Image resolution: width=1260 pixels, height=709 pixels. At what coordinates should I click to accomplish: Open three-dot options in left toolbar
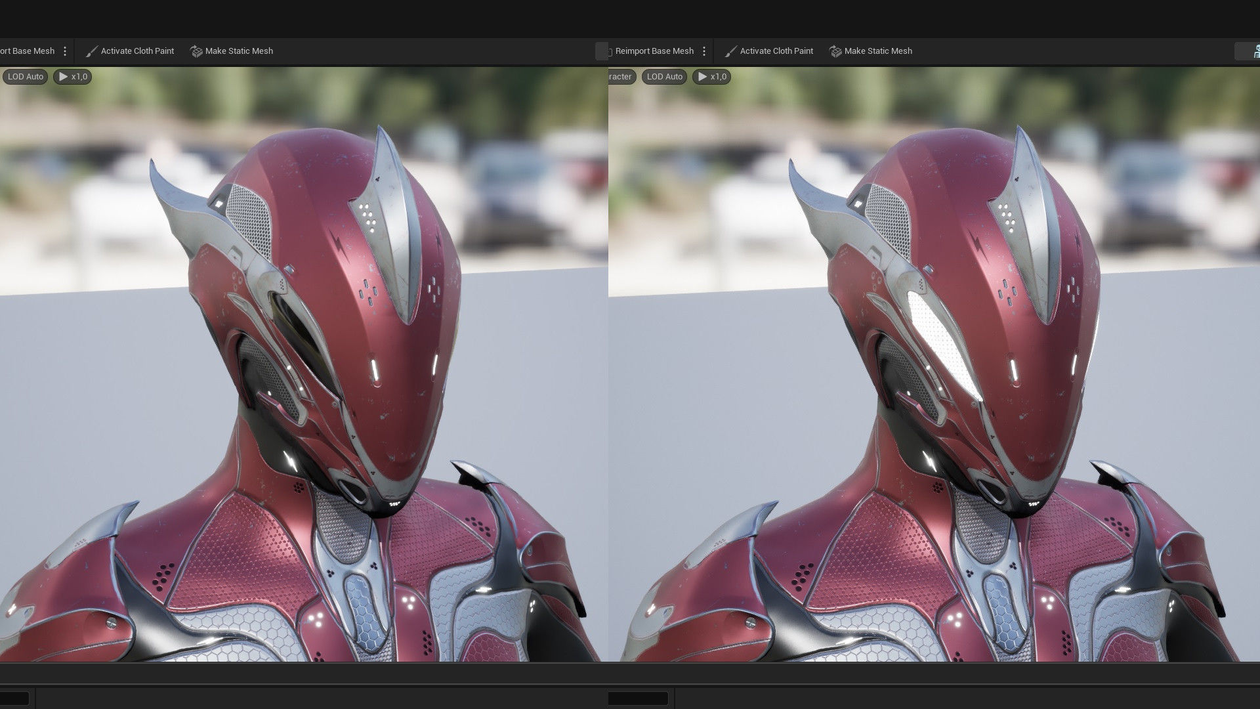coord(65,51)
